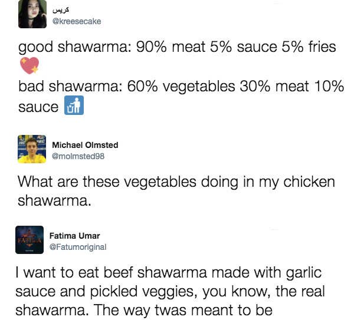364x320 pixels.
Task: Open the kreesecake profile picture
Action: (32, 14)
